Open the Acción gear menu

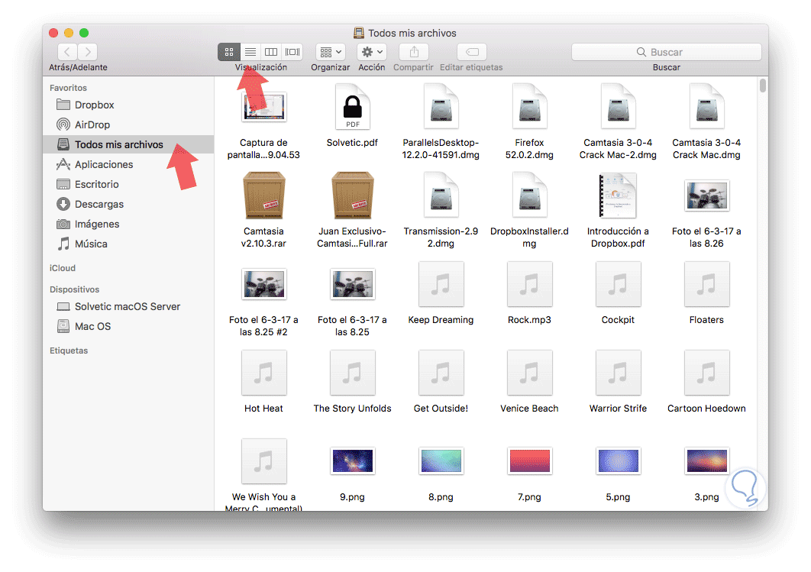[372, 52]
